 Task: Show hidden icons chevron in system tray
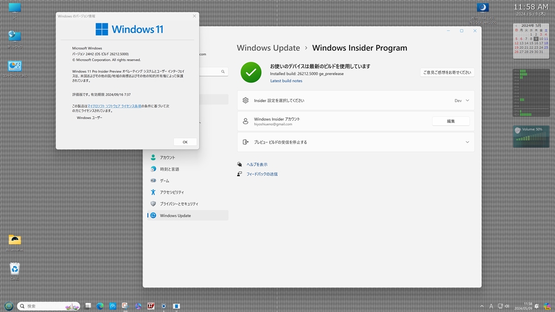[x=482, y=306]
